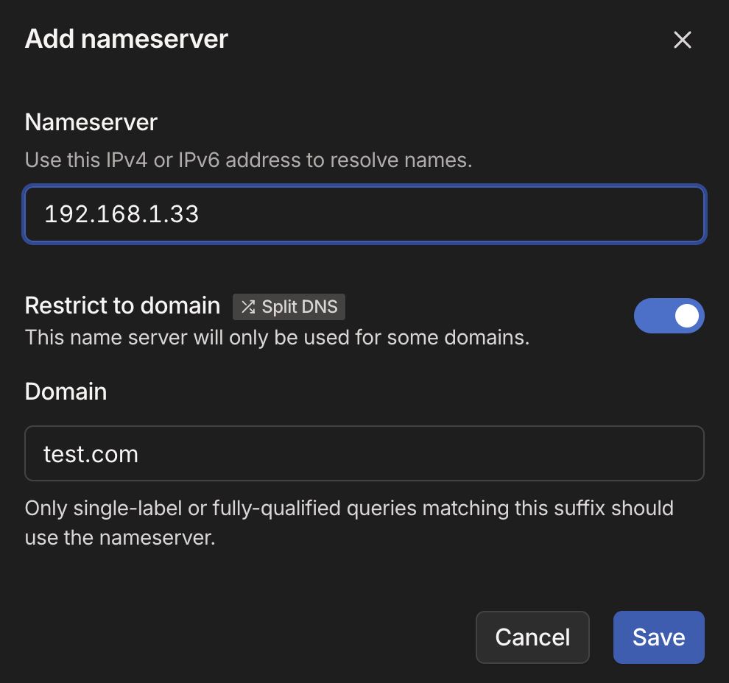This screenshot has width=729, height=683.
Task: Place cursor on the test.com text
Action: pyautogui.click(x=91, y=454)
